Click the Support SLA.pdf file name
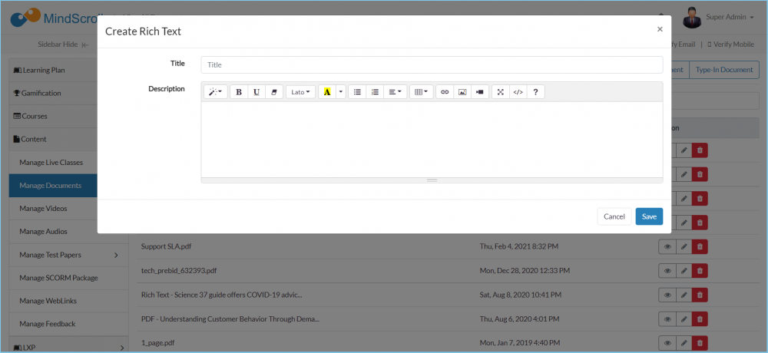This screenshot has height=353, width=768. coord(166,247)
